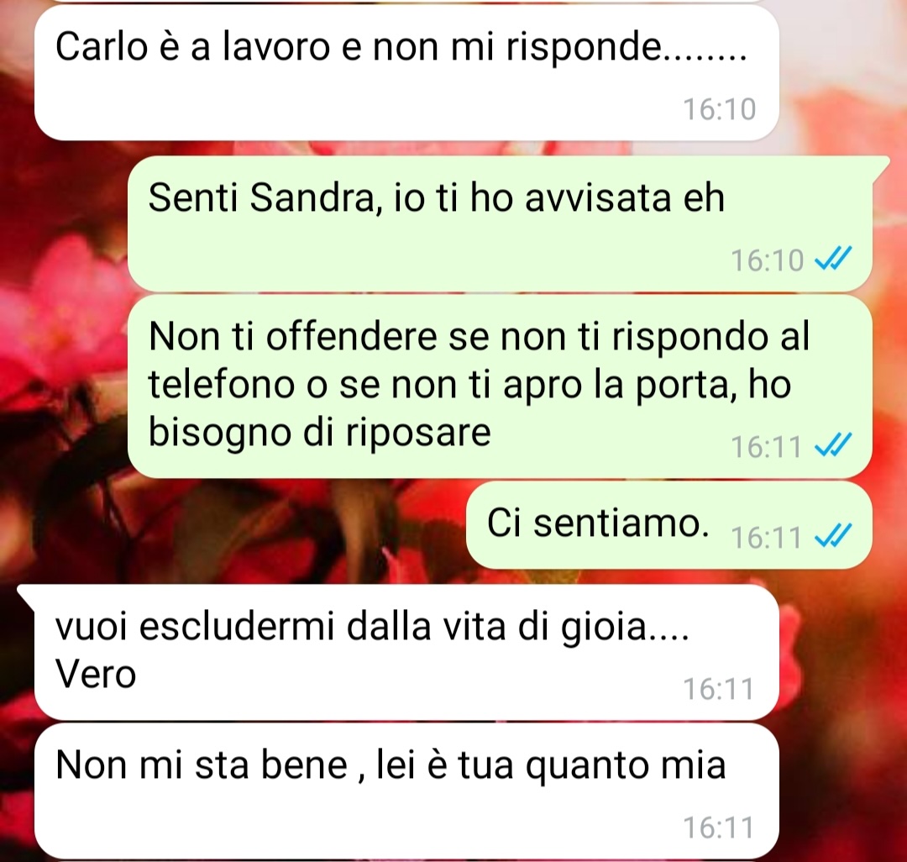Tap the word 'Sandra' in the sent message
This screenshot has width=907, height=862.
tap(316, 197)
